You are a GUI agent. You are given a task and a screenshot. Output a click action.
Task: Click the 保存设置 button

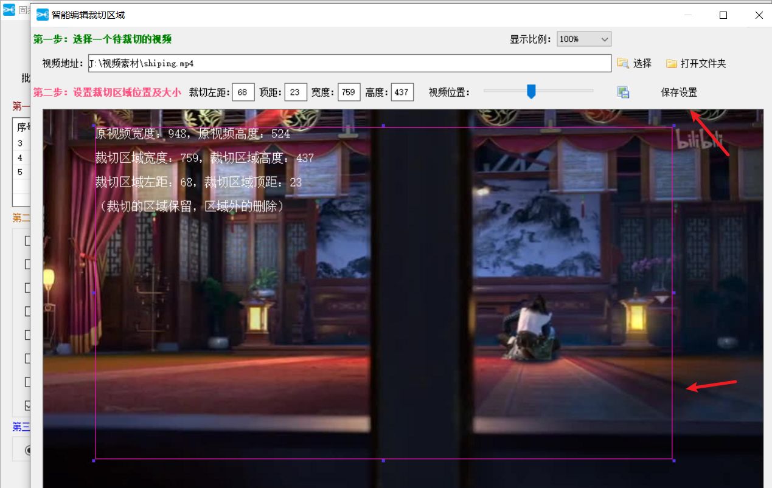pyautogui.click(x=679, y=92)
